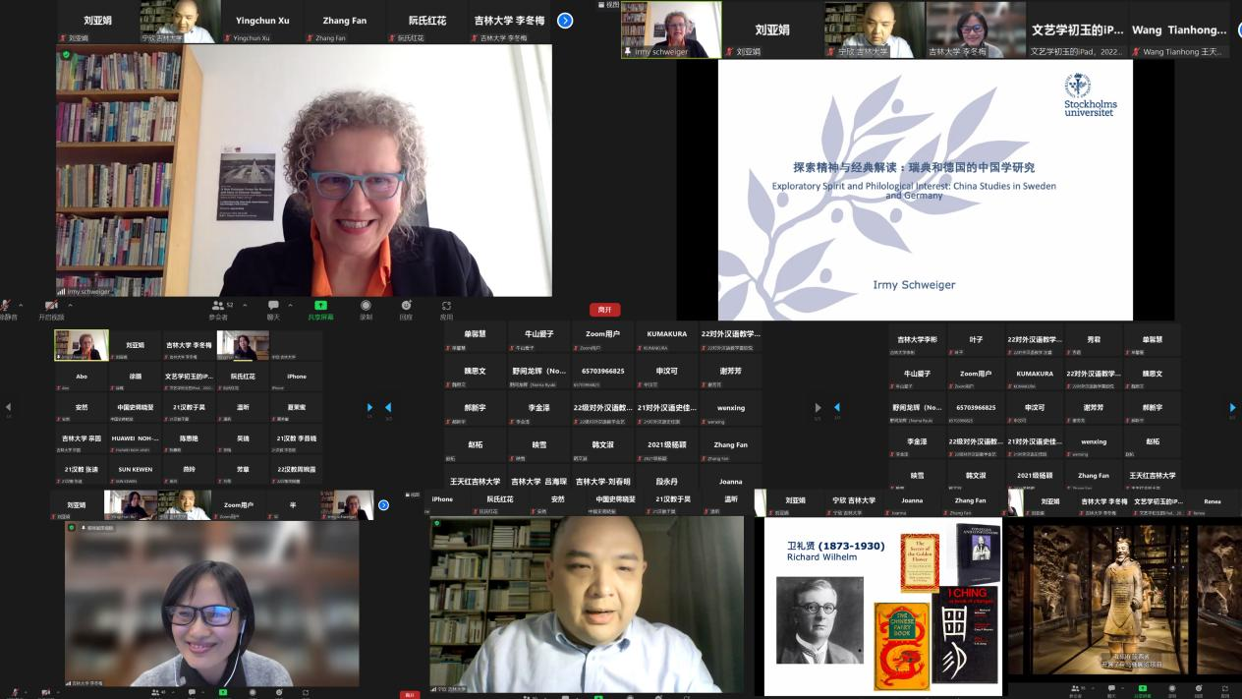This screenshot has width=1242, height=699.
Task: Expand video options arrow beside camera
Action: 71,304
